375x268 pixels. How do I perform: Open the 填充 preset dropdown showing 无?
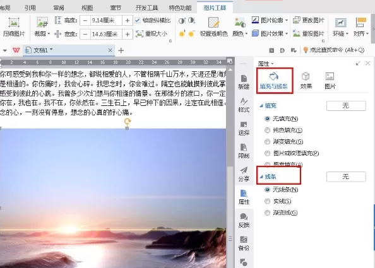click(x=346, y=105)
